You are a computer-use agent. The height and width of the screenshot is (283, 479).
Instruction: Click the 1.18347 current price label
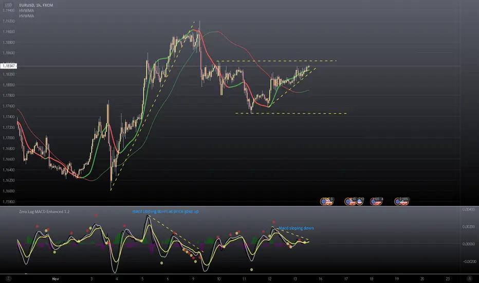(x=9, y=66)
